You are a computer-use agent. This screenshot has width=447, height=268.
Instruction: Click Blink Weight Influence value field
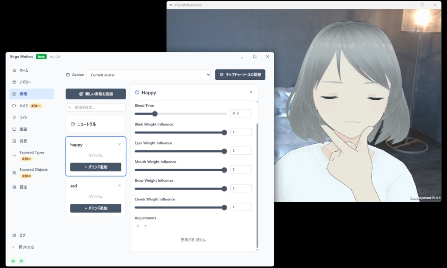click(241, 132)
